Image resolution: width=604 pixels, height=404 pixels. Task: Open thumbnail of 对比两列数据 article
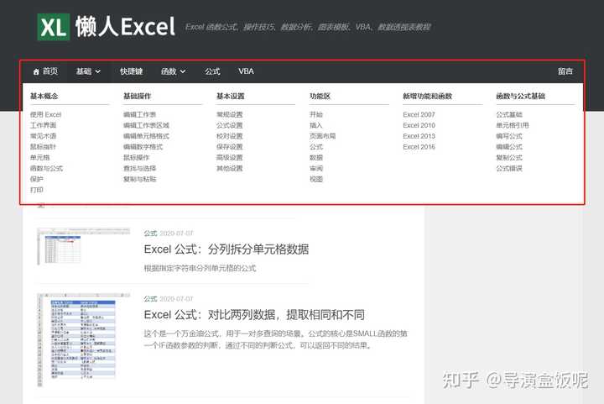point(83,340)
